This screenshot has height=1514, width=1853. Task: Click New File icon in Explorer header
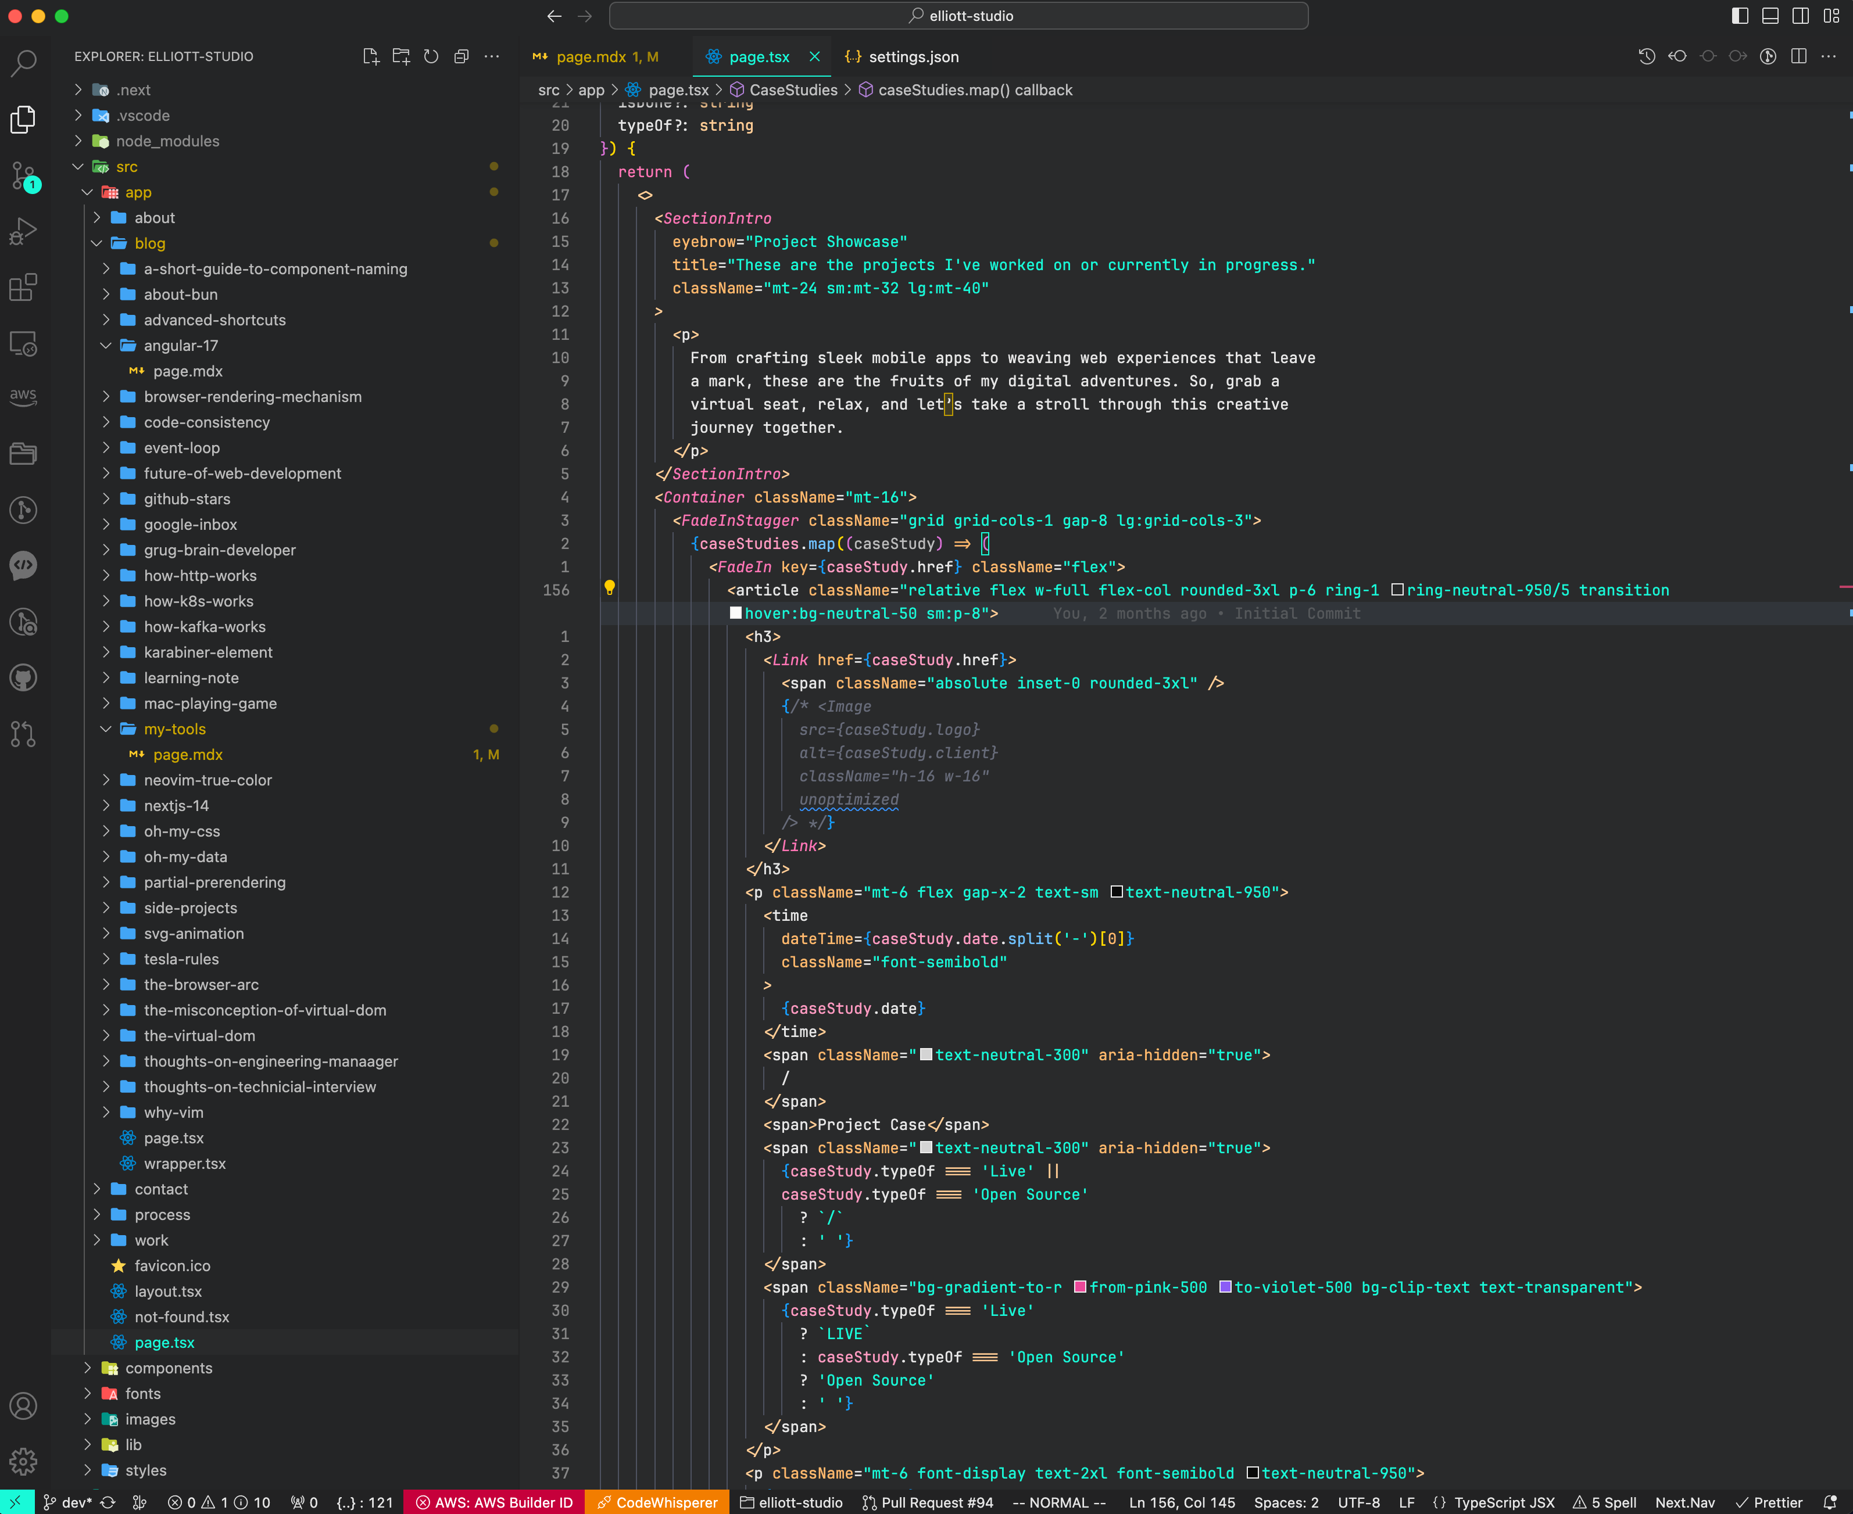(x=371, y=57)
